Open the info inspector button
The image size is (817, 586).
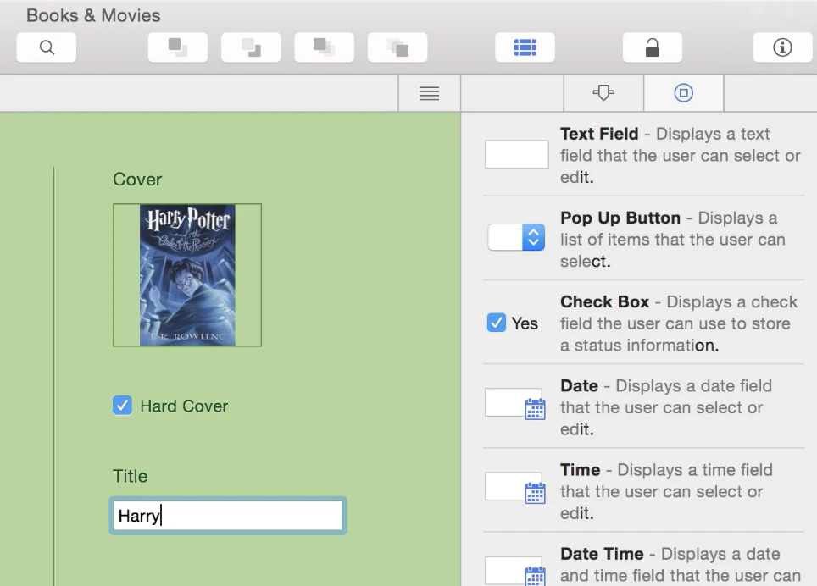(782, 47)
